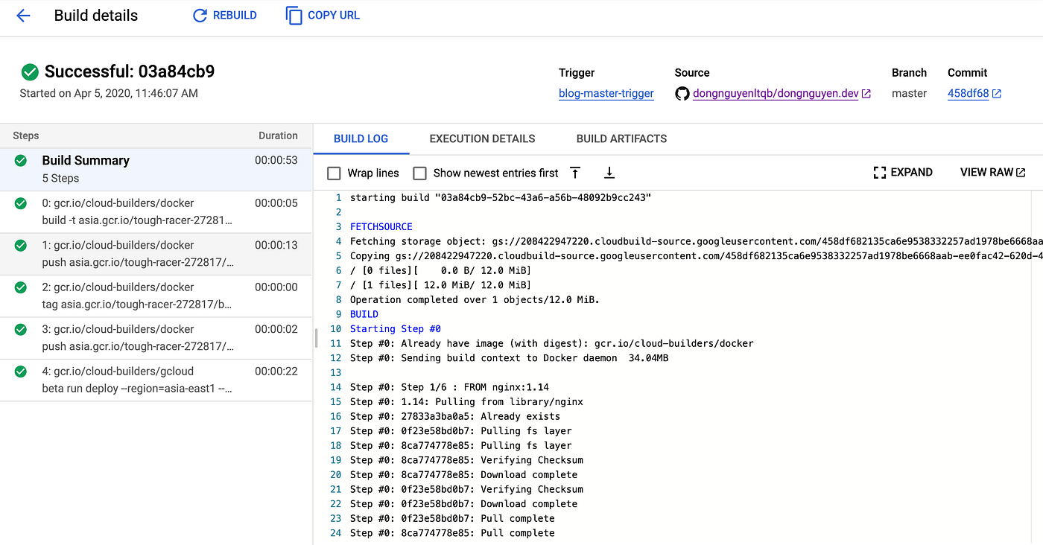Go back with the left arrow icon
Image resolution: width=1043 pixels, height=545 pixels.
(x=23, y=16)
